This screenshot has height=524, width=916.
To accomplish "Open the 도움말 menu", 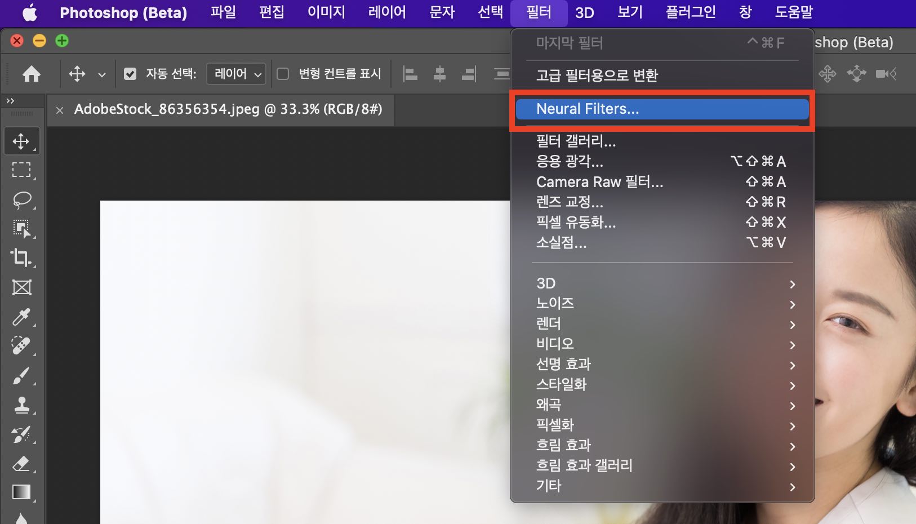I will coord(794,12).
